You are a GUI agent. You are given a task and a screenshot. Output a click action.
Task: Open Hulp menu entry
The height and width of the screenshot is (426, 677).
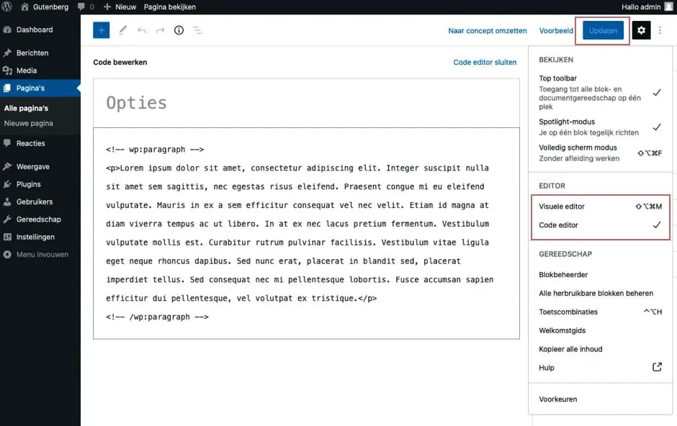(600, 368)
